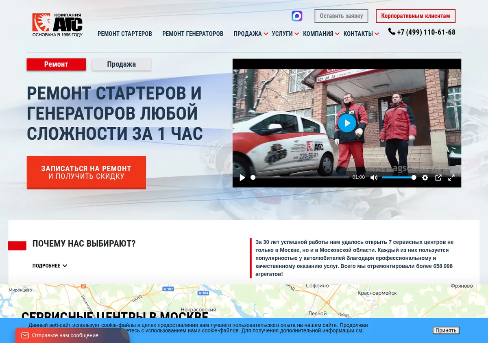The image size is (488, 343).
Task: Enter fullscreen mode on the video
Action: [x=451, y=178]
